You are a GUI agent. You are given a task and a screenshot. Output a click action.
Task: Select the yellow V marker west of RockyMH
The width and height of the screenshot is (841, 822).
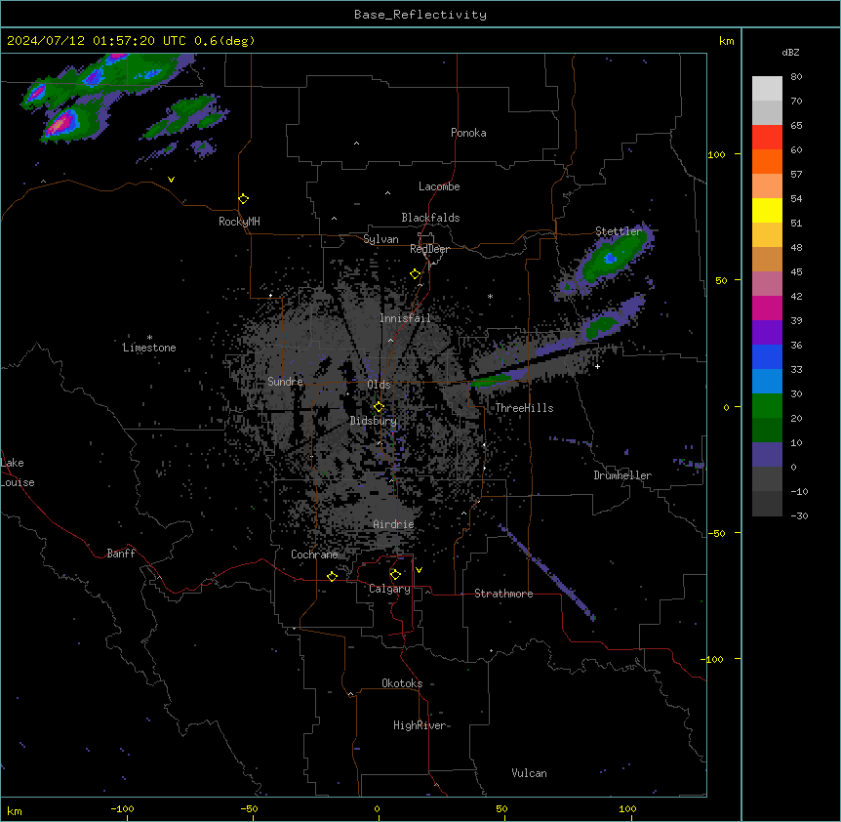click(x=171, y=180)
